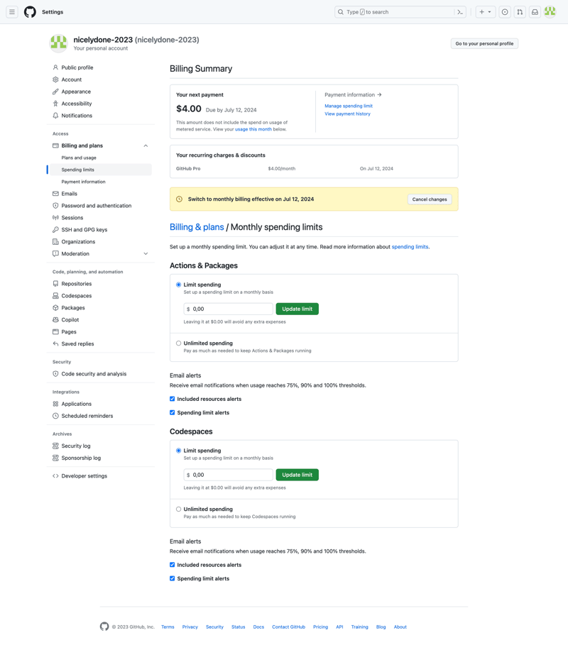Uncheck Spending limit alerts for Codespaces
Image resolution: width=568 pixels, height=650 pixels.
(x=172, y=578)
